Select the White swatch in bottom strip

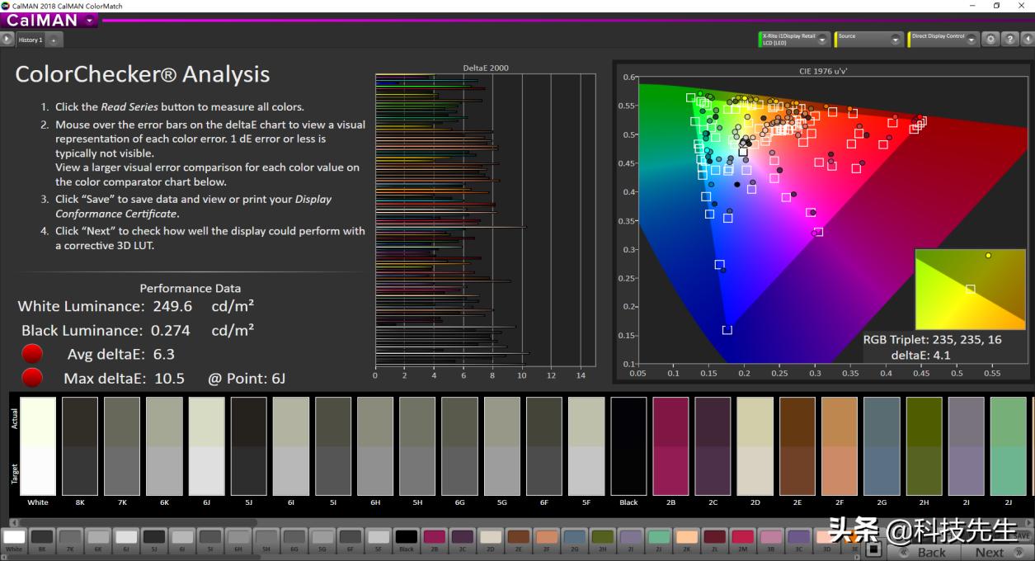click(14, 539)
